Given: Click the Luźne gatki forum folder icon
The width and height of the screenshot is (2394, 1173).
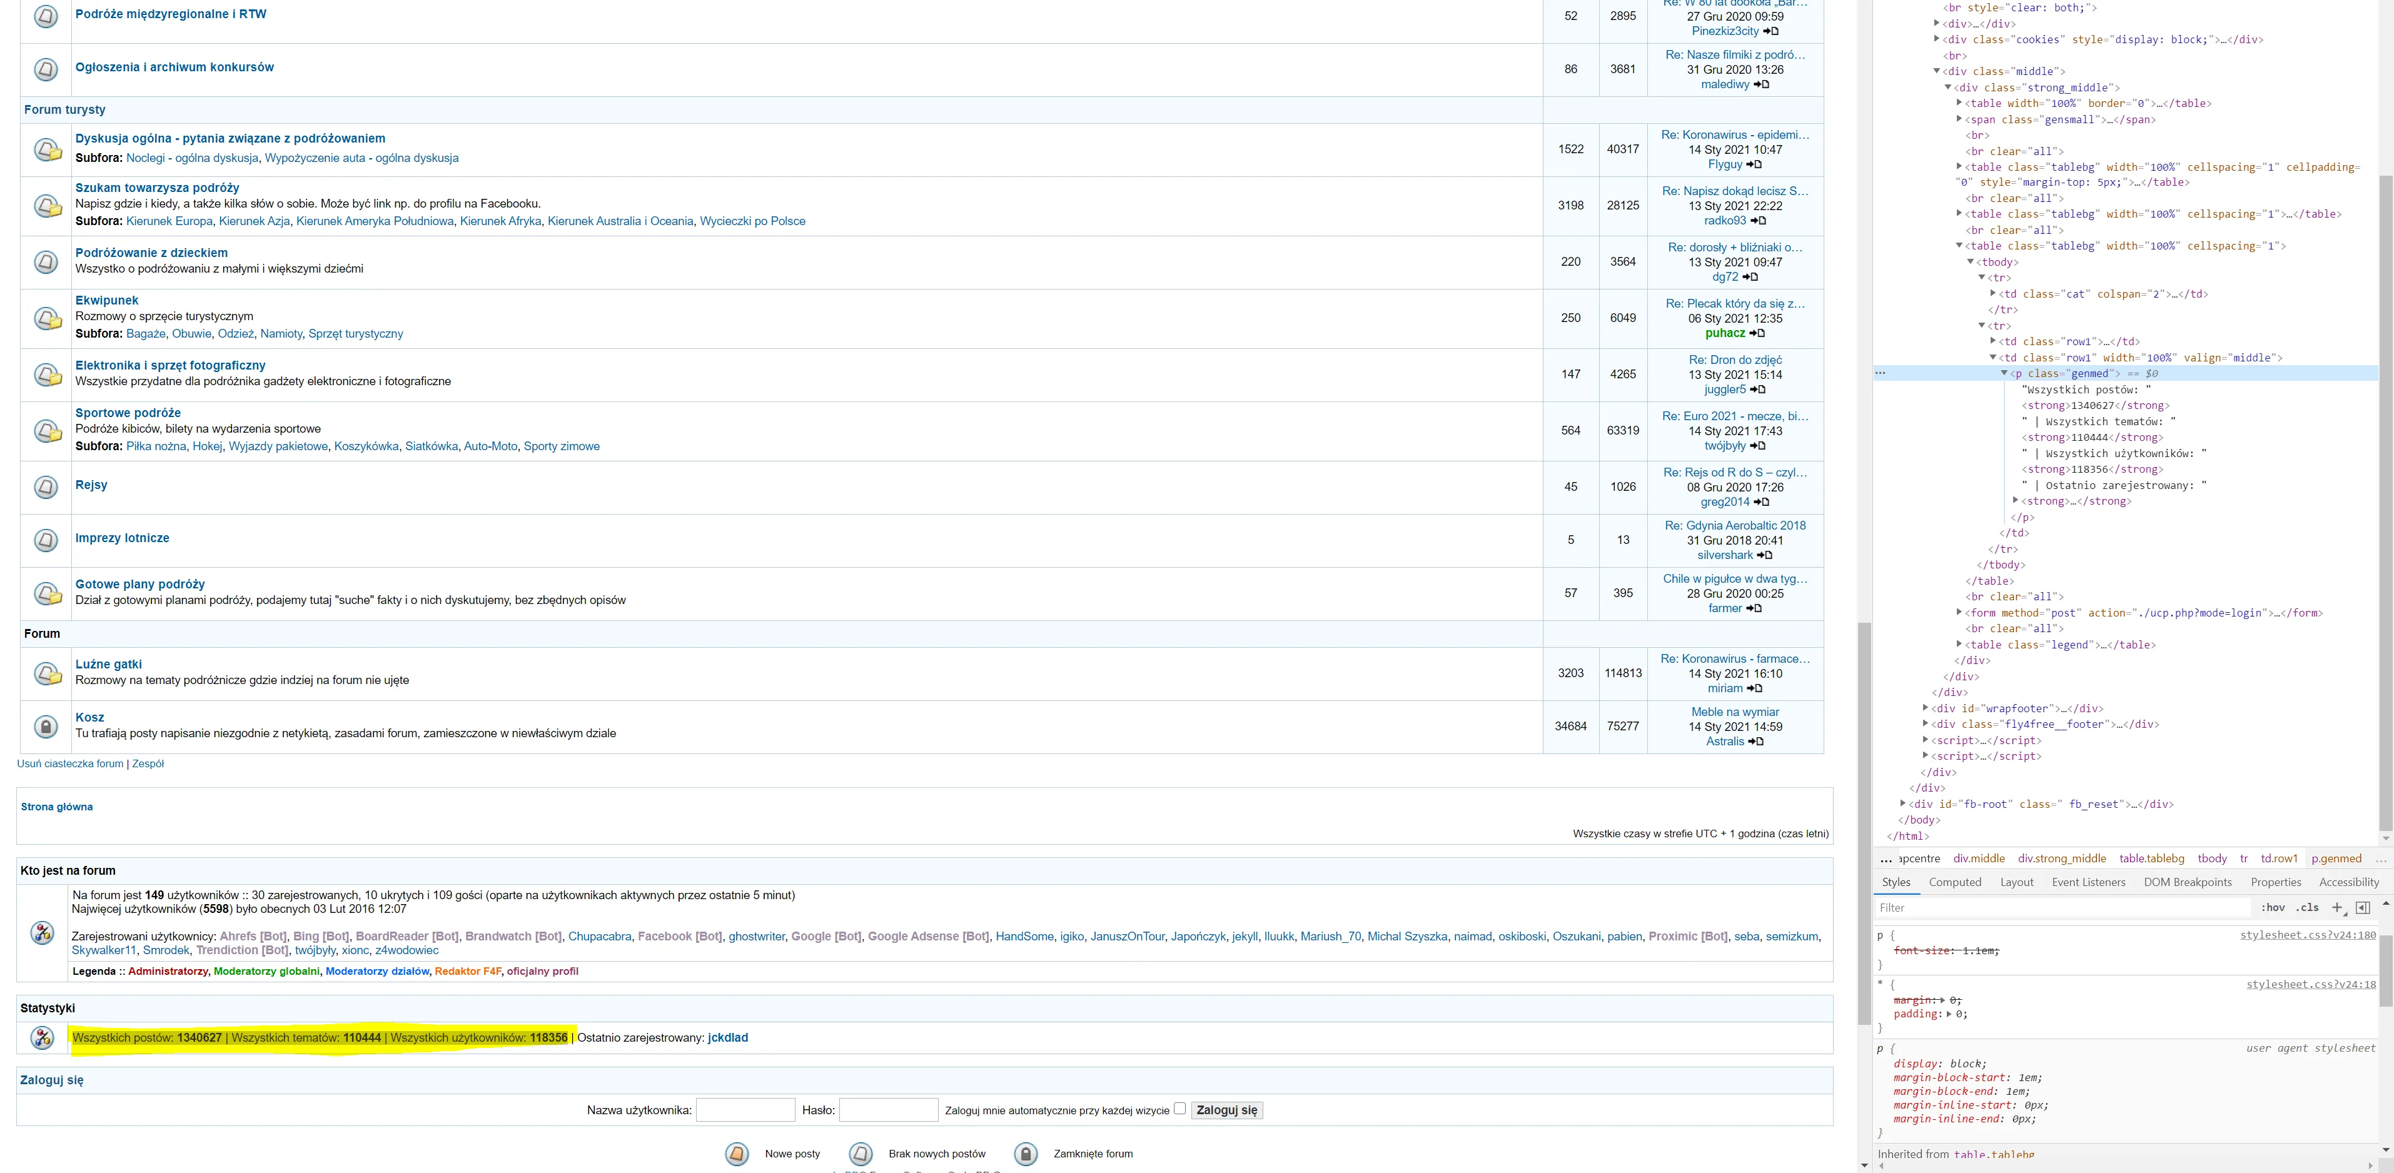Looking at the screenshot, I should pyautogui.click(x=48, y=673).
